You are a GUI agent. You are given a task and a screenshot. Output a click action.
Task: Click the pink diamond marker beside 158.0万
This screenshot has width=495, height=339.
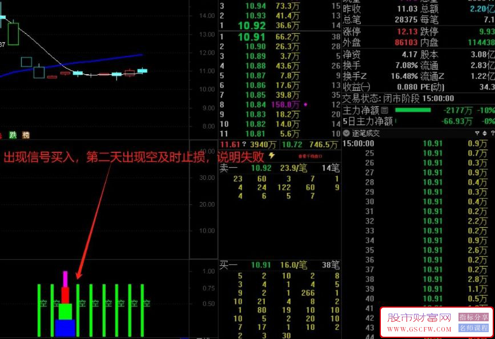click(x=305, y=104)
